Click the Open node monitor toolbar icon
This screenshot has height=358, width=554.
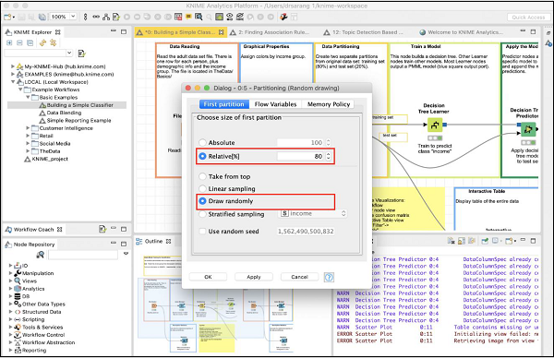pos(199,17)
